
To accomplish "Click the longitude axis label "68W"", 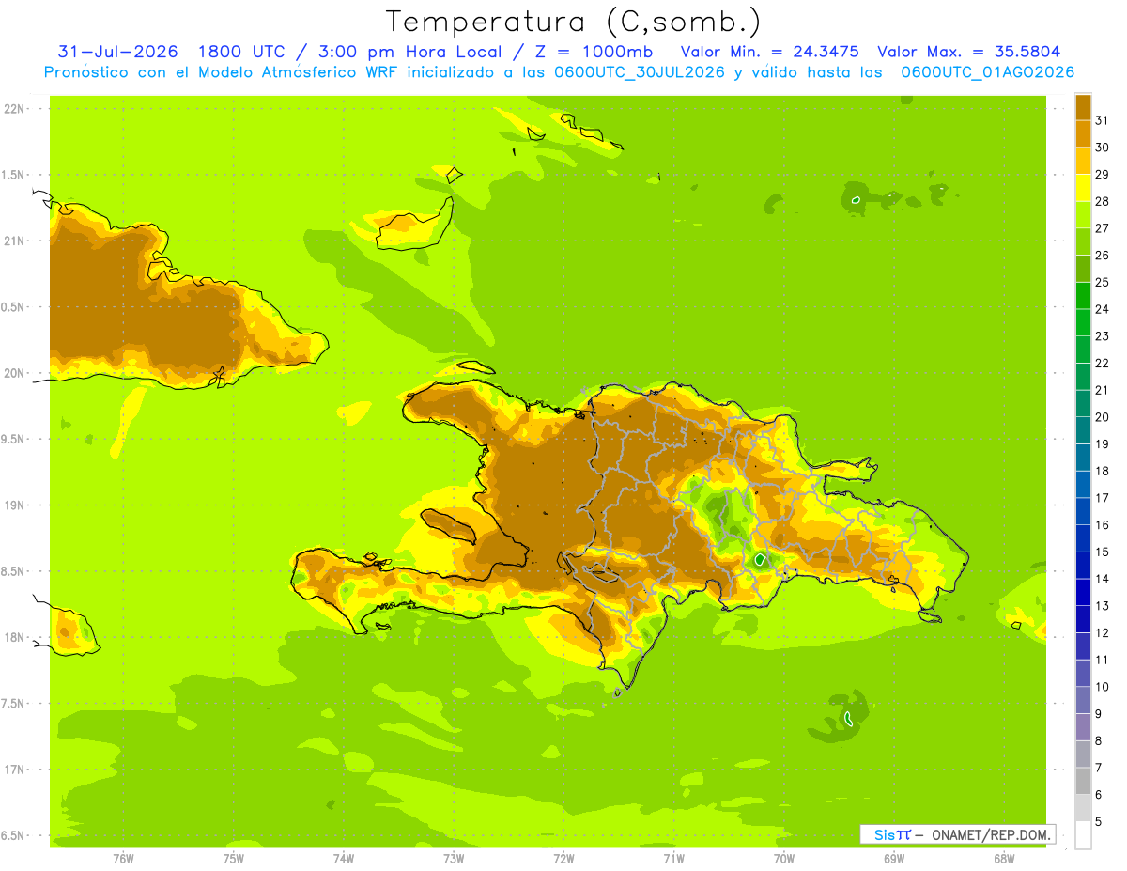I will point(1004,858).
